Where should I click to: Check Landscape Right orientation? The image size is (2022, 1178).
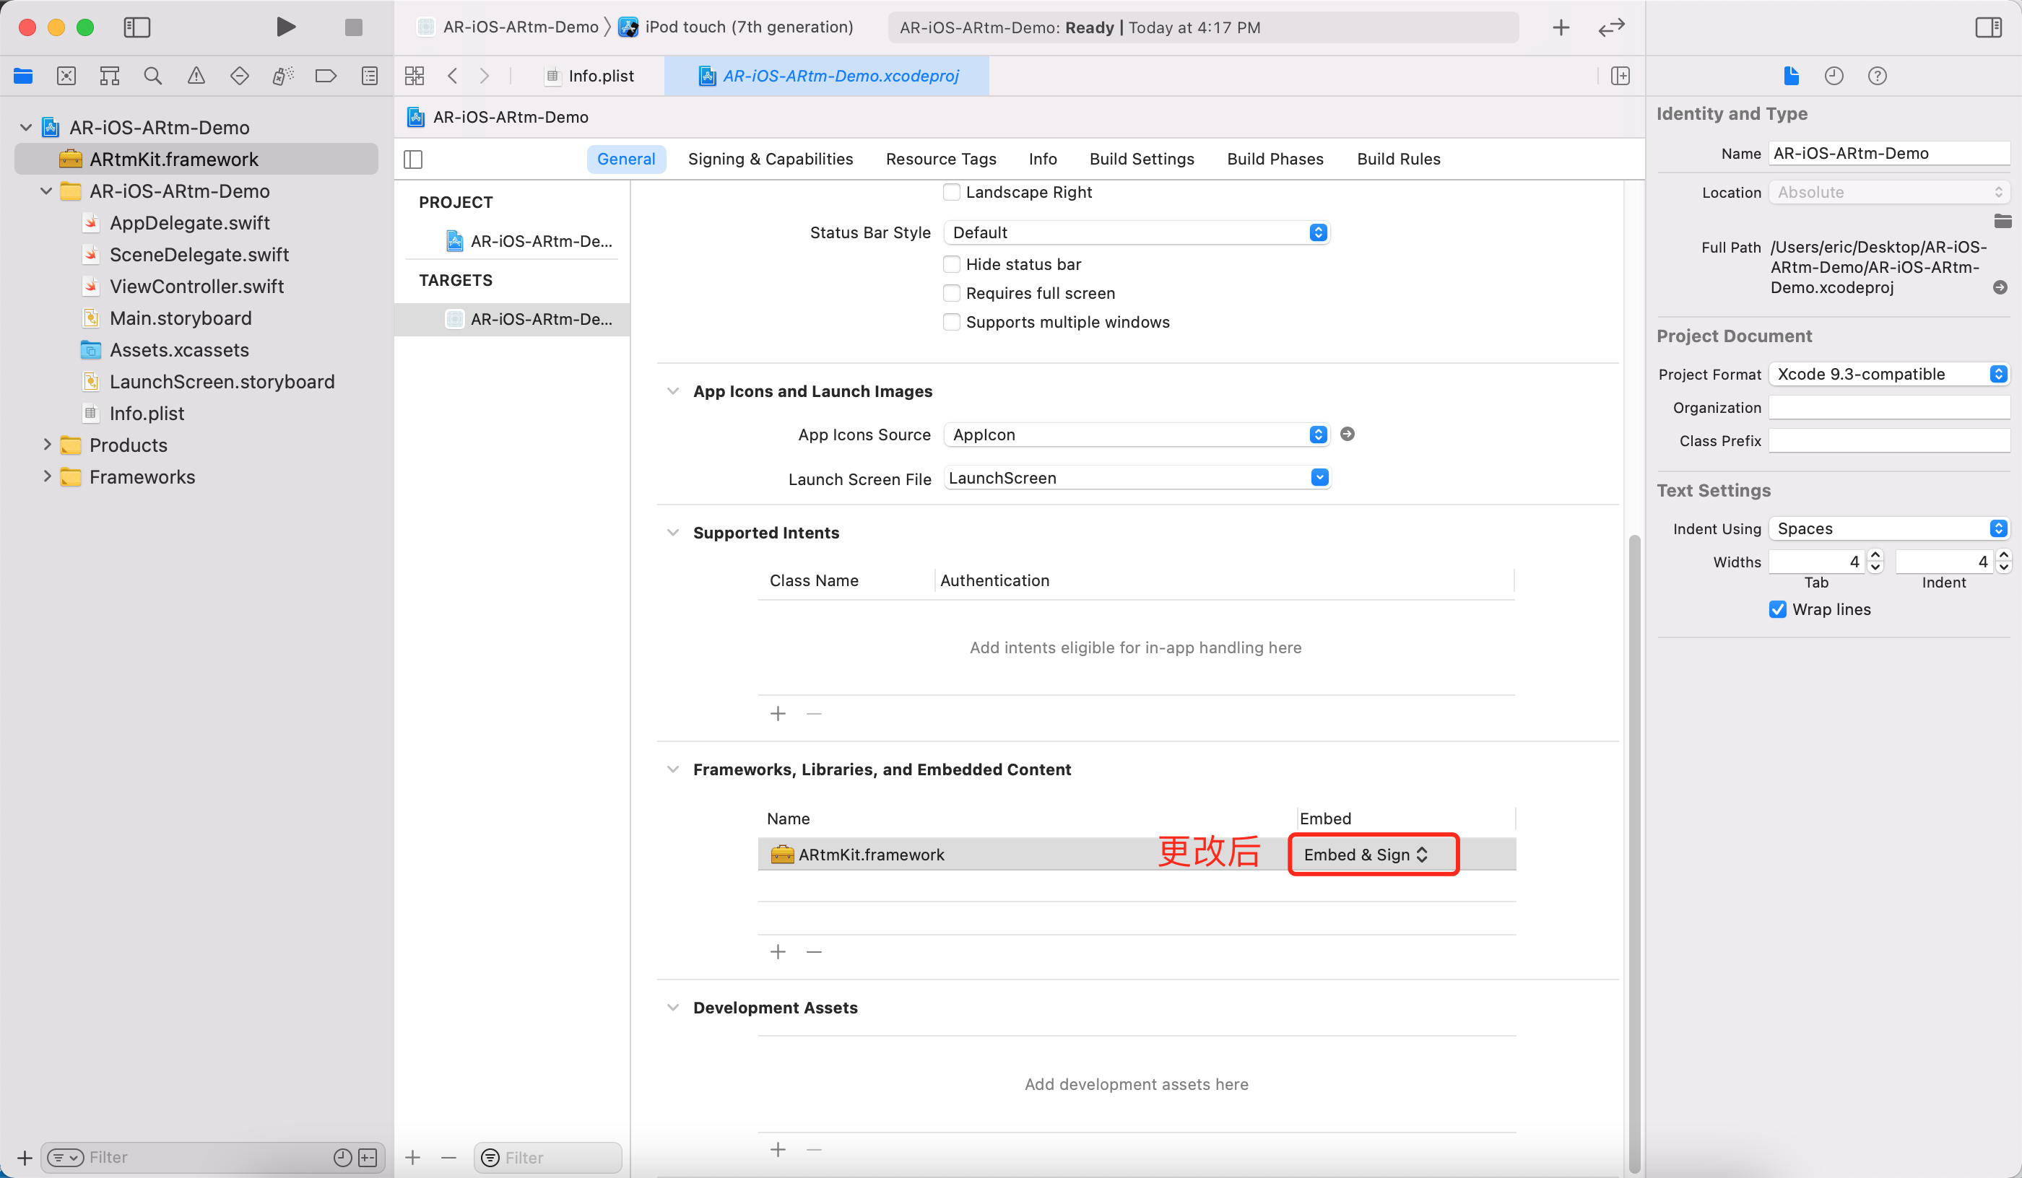[x=952, y=193]
